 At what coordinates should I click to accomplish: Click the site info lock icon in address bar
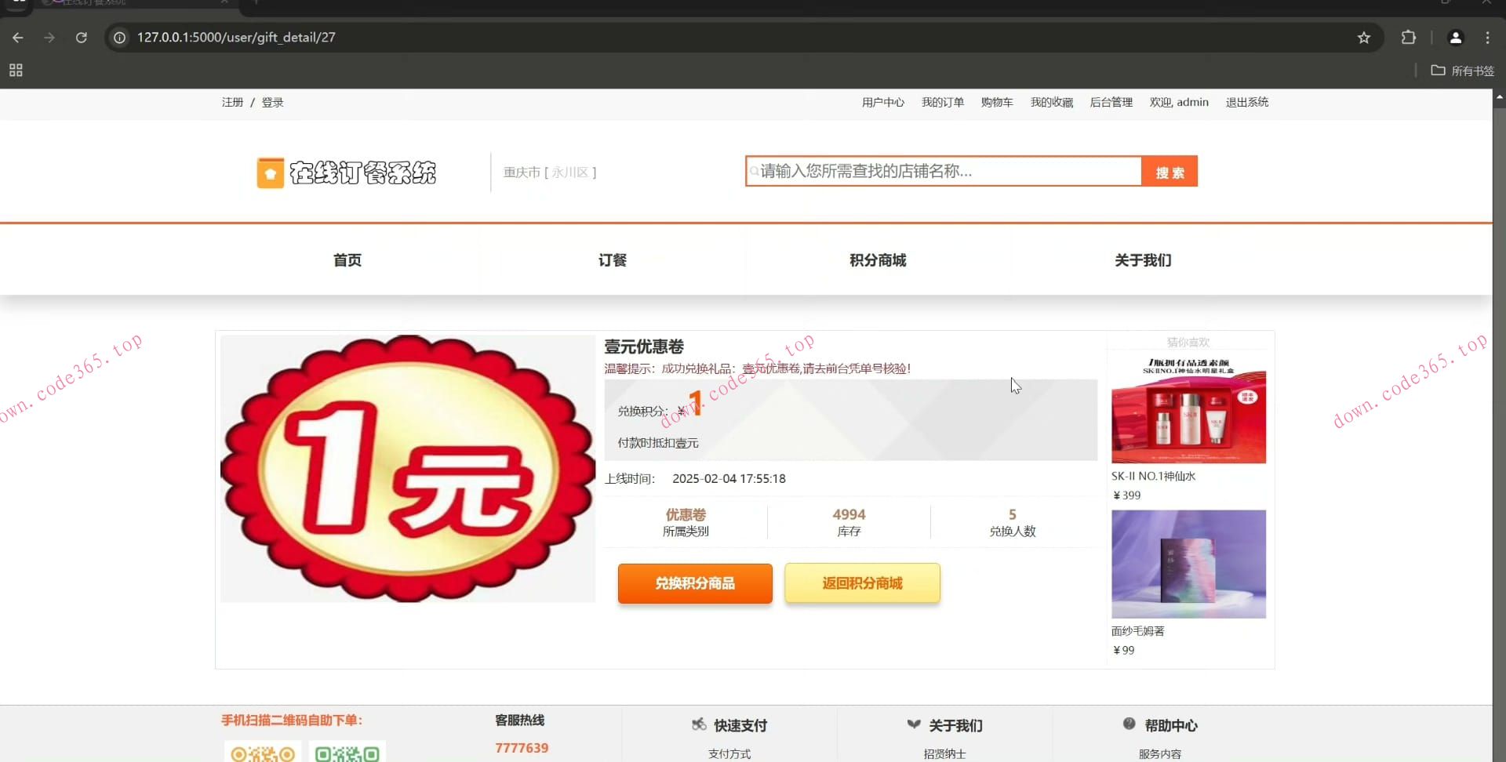(118, 38)
